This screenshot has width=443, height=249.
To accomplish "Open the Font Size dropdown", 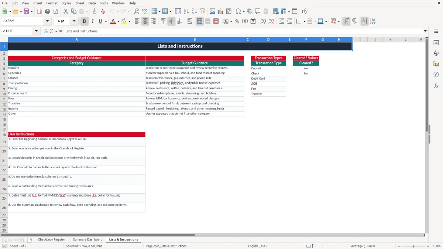I will (x=74, y=21).
